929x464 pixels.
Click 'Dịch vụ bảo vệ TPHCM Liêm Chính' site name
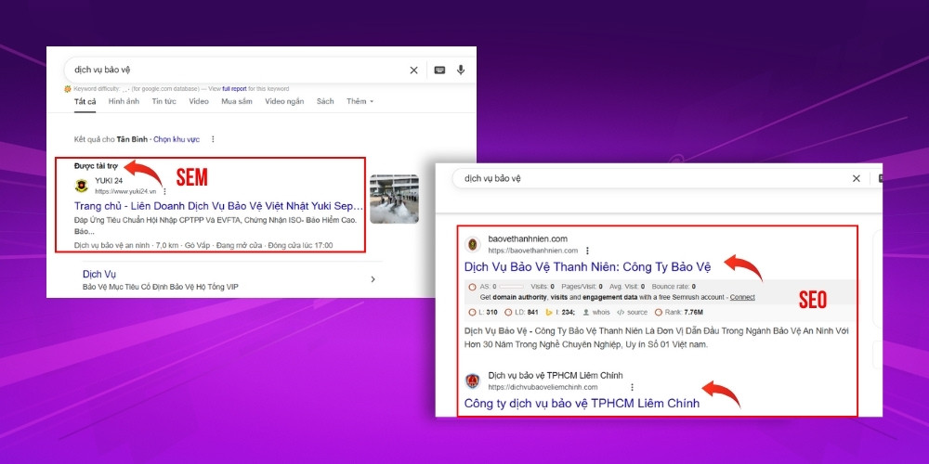click(556, 376)
